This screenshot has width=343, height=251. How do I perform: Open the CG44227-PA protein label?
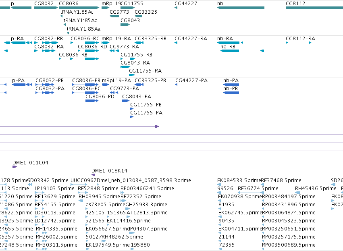pos(191,81)
